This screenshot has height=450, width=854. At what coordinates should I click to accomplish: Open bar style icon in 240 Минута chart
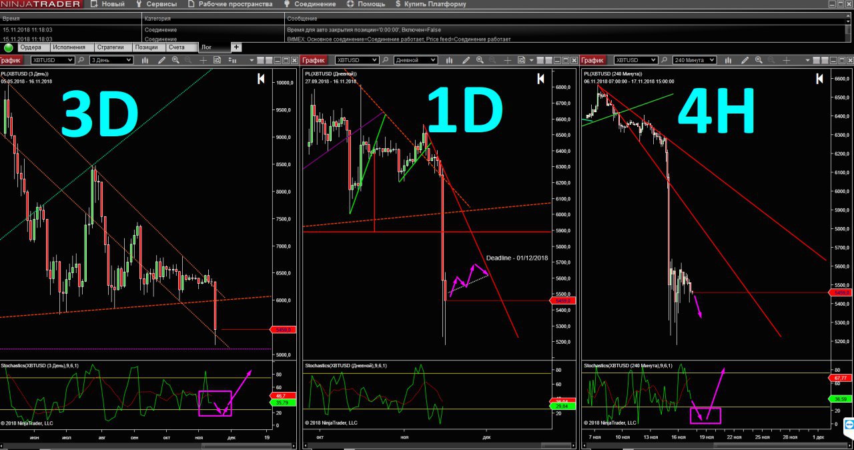click(728, 60)
